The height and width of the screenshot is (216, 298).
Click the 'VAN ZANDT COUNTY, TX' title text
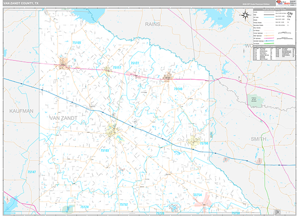tap(21, 3)
